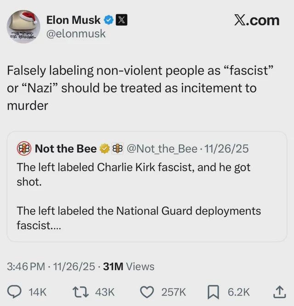Screen dimensions: 294x306
Task: Open the @elonmusk handle
Action: (76, 33)
